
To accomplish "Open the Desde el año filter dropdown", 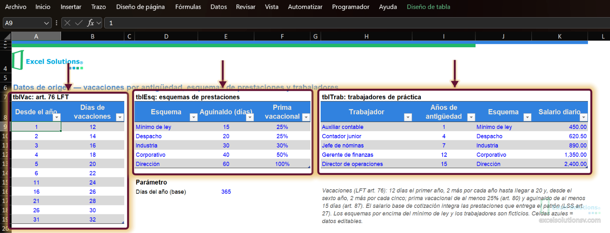I will pos(56,117).
